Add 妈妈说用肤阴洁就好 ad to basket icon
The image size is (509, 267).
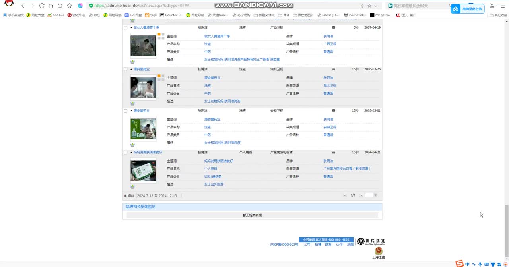(132, 187)
